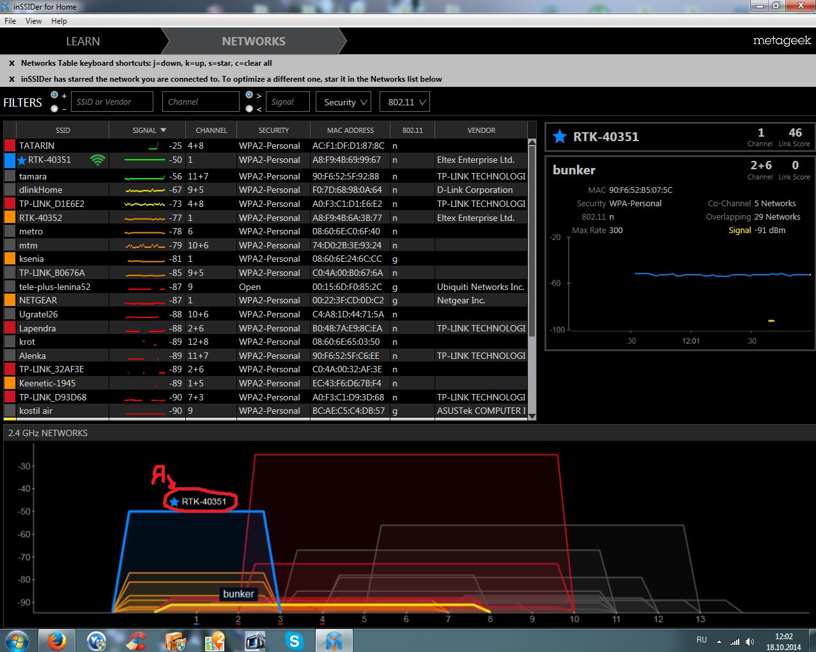Select the plus include filter radio button
This screenshot has height=652, width=816.
click(x=54, y=95)
